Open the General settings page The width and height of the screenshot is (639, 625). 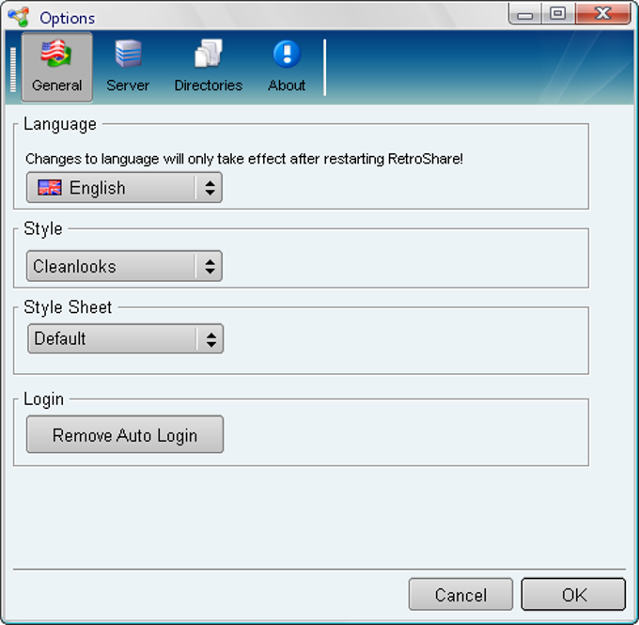pos(57,67)
